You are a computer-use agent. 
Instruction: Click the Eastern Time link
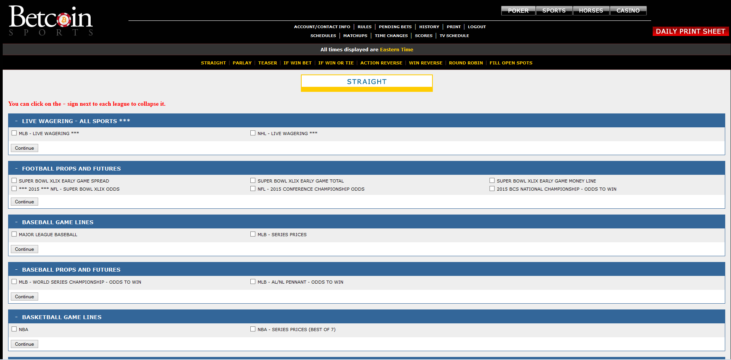[397, 50]
